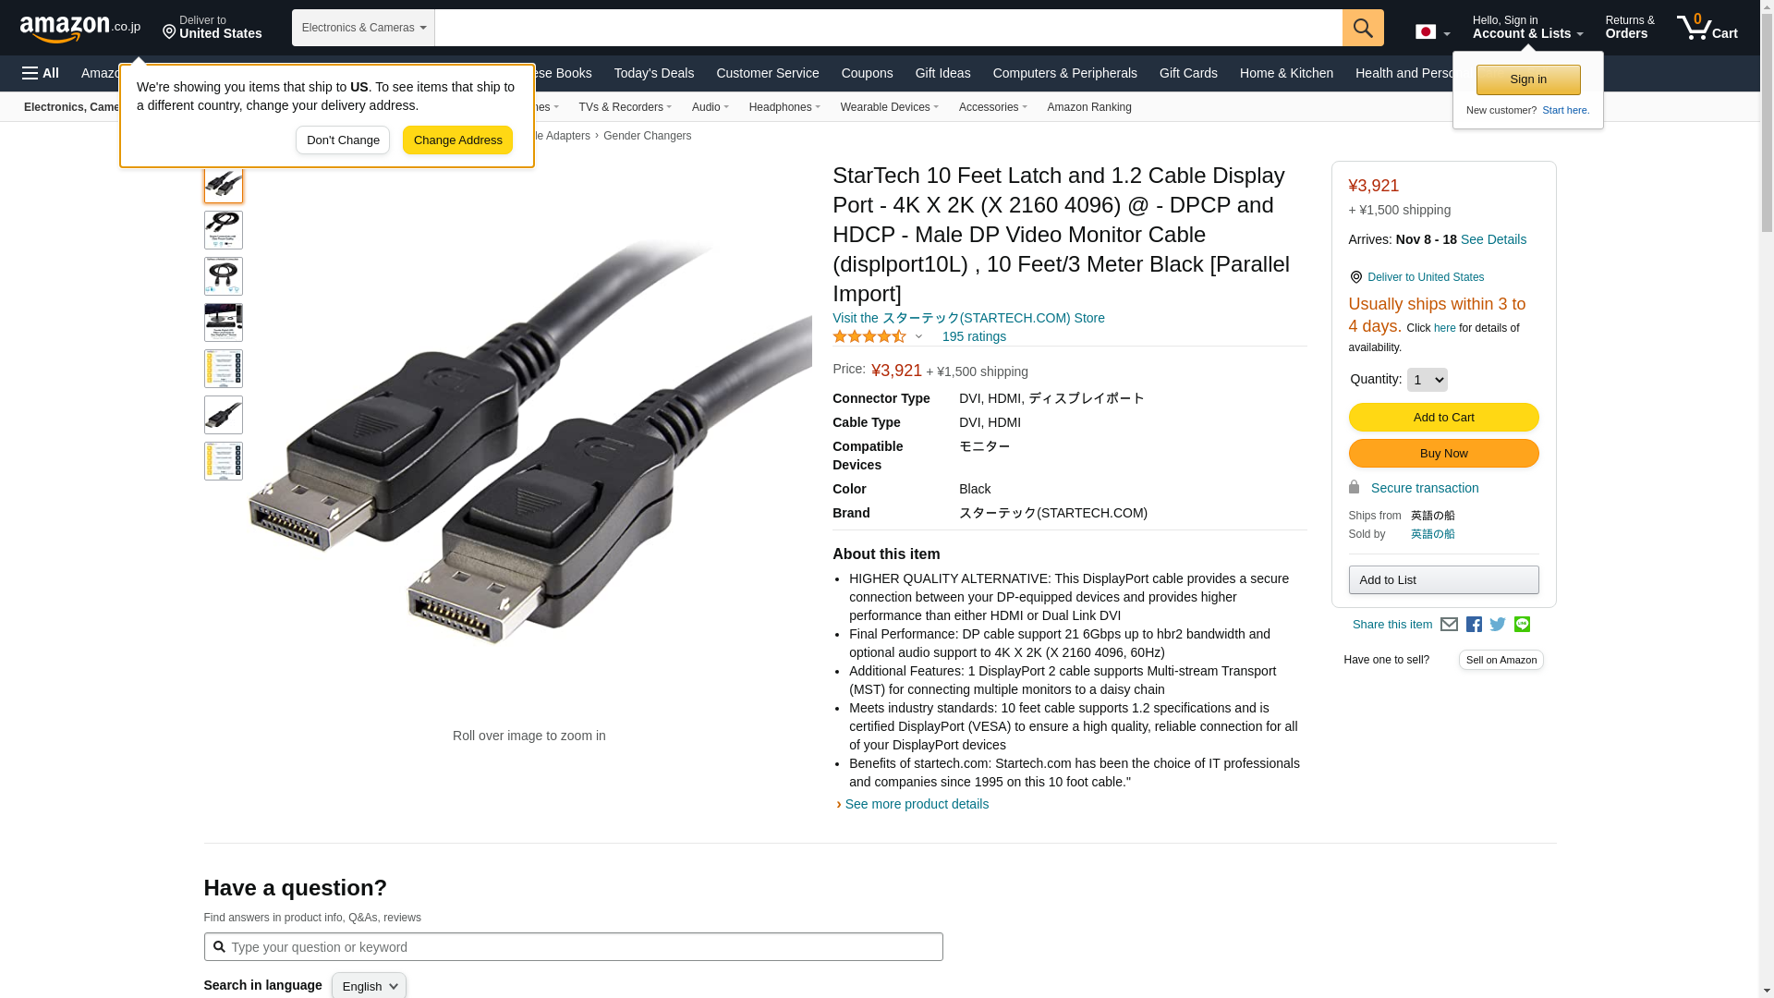Image resolution: width=1774 pixels, height=998 pixels.
Task: Expand Electronics & Cameras search category
Action: point(363,28)
